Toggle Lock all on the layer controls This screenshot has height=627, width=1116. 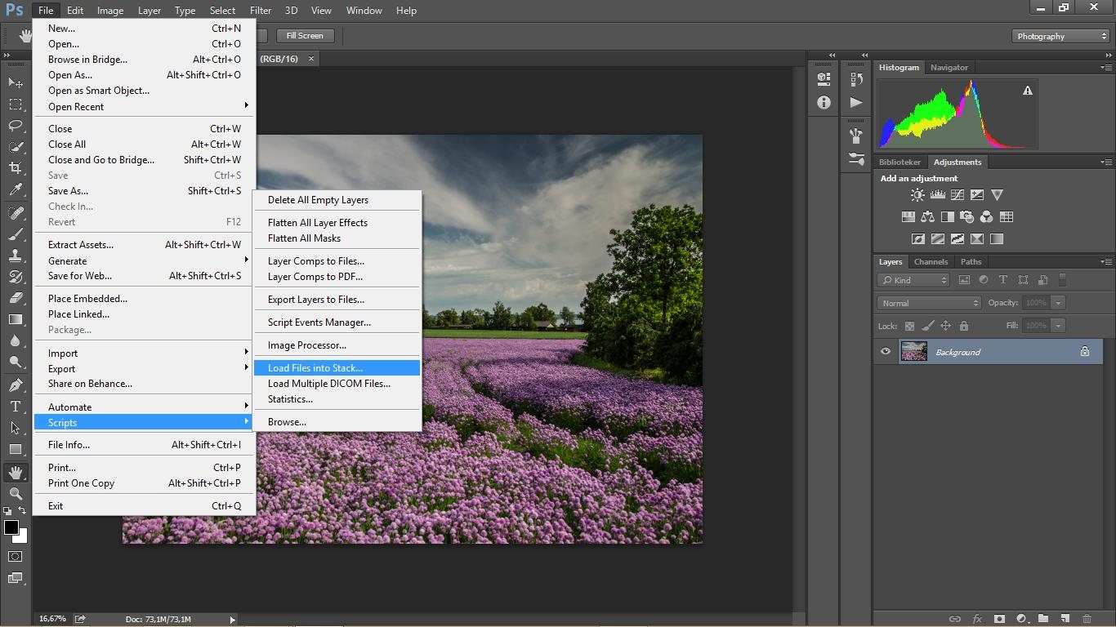click(965, 325)
